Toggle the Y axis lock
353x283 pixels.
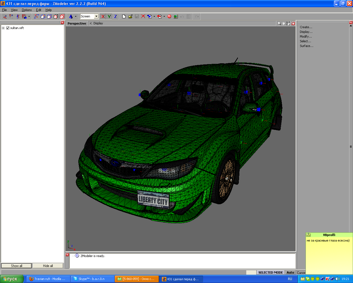click(109, 17)
